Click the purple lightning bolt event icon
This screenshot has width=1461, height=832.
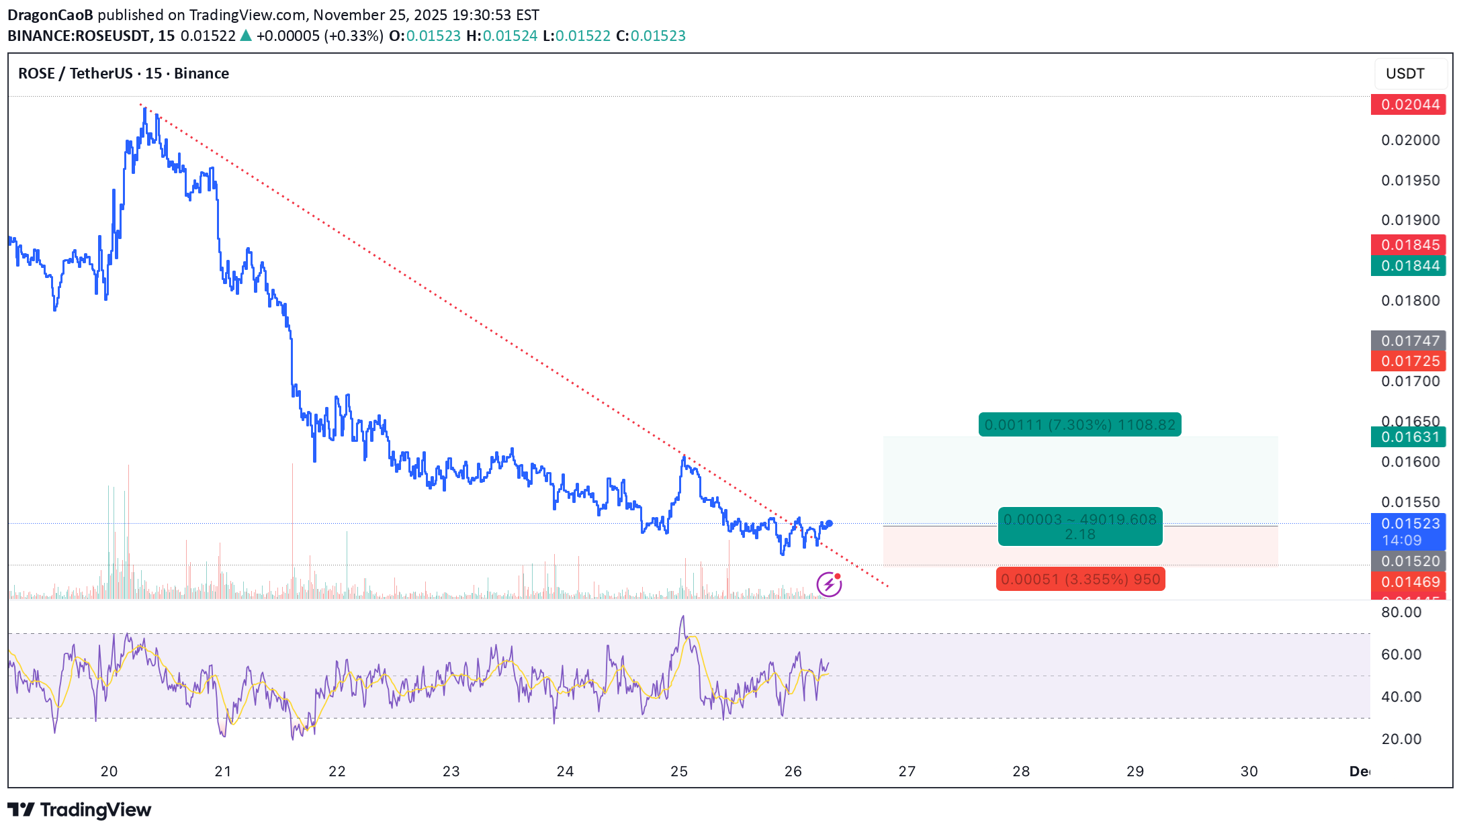pos(829,584)
